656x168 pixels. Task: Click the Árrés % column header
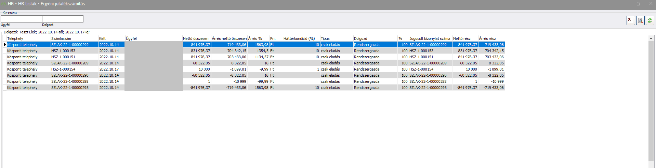(258, 39)
